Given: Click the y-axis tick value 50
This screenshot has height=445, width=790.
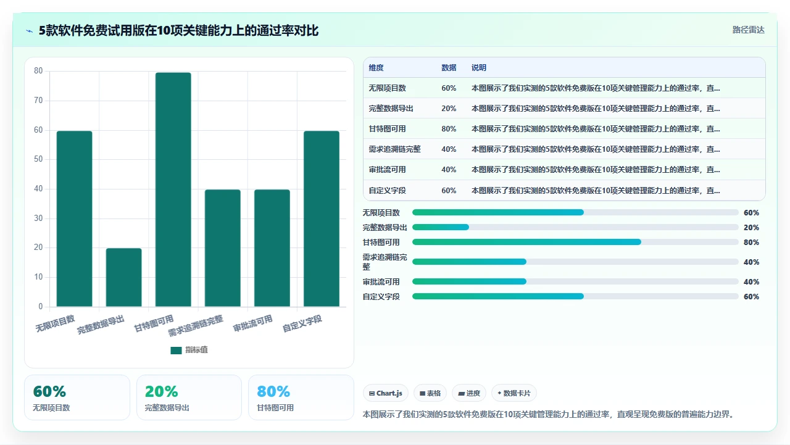Looking at the screenshot, I should [38, 159].
